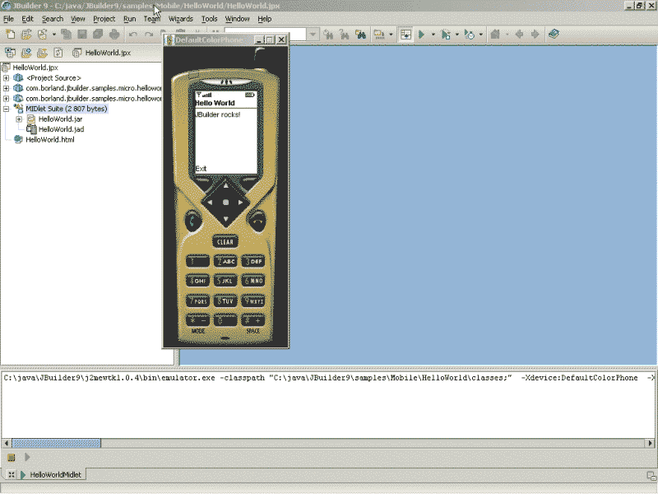The height and width of the screenshot is (494, 658).
Task: Switch to the HelloWorldMidlet tab
Action: point(56,475)
